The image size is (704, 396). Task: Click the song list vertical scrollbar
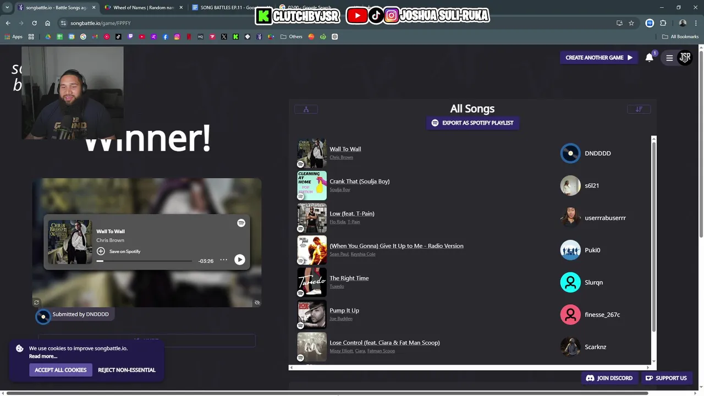[x=653, y=237]
